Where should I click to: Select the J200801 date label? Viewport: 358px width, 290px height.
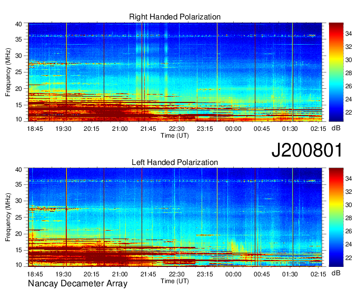click(x=307, y=150)
